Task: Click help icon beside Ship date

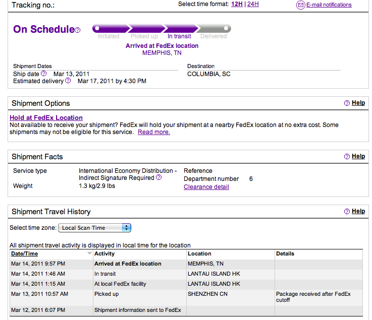Action: point(43,74)
